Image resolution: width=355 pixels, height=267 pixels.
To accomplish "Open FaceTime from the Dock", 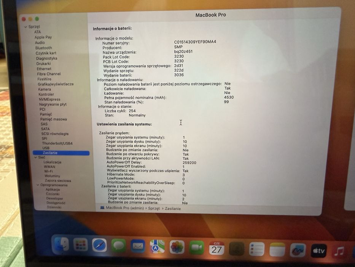I will [196, 248].
